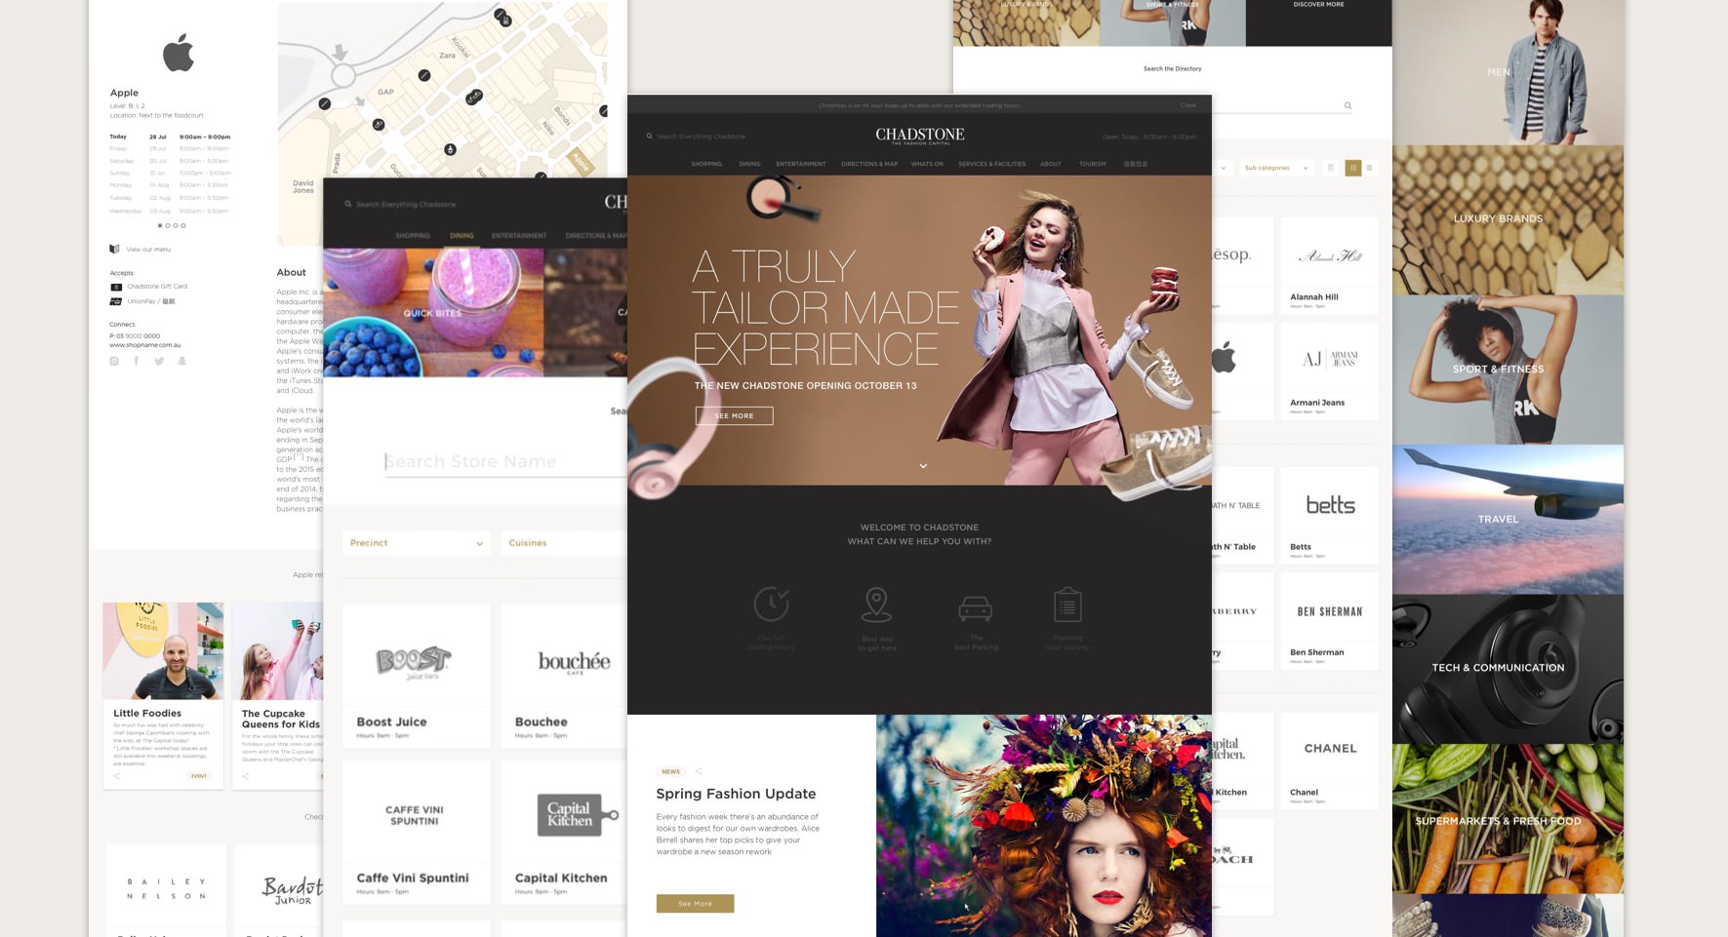Open the SHOPPING menu in the main Chadstone header

click(706, 164)
